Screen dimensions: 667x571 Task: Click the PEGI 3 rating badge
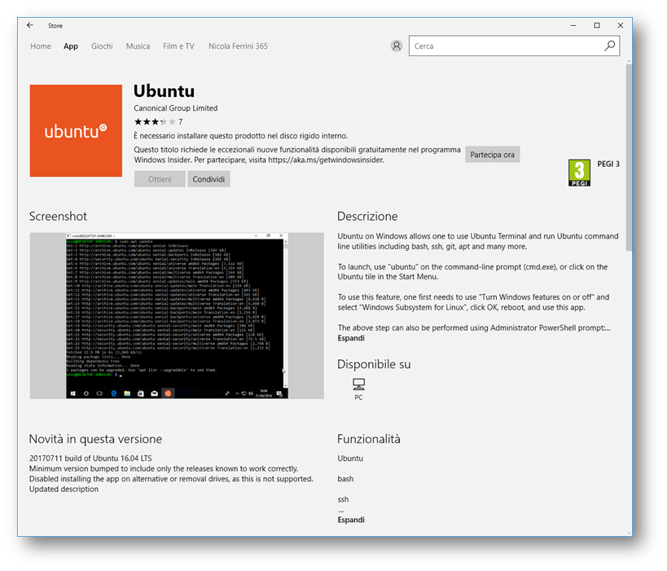[x=579, y=173]
